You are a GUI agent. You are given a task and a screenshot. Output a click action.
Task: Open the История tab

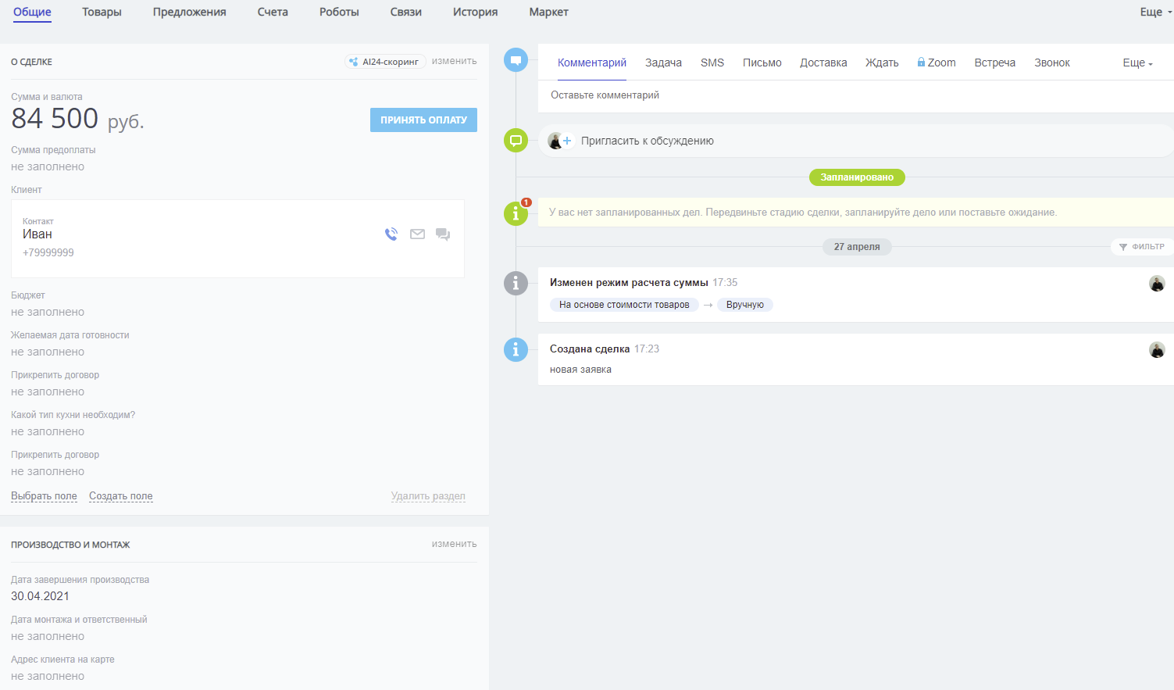[x=475, y=12]
